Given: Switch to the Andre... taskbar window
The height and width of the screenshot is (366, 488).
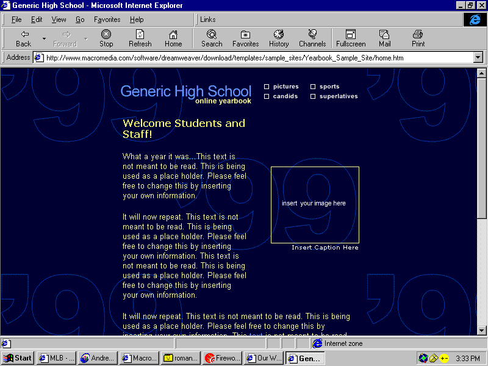Looking at the screenshot, I should click(98, 358).
